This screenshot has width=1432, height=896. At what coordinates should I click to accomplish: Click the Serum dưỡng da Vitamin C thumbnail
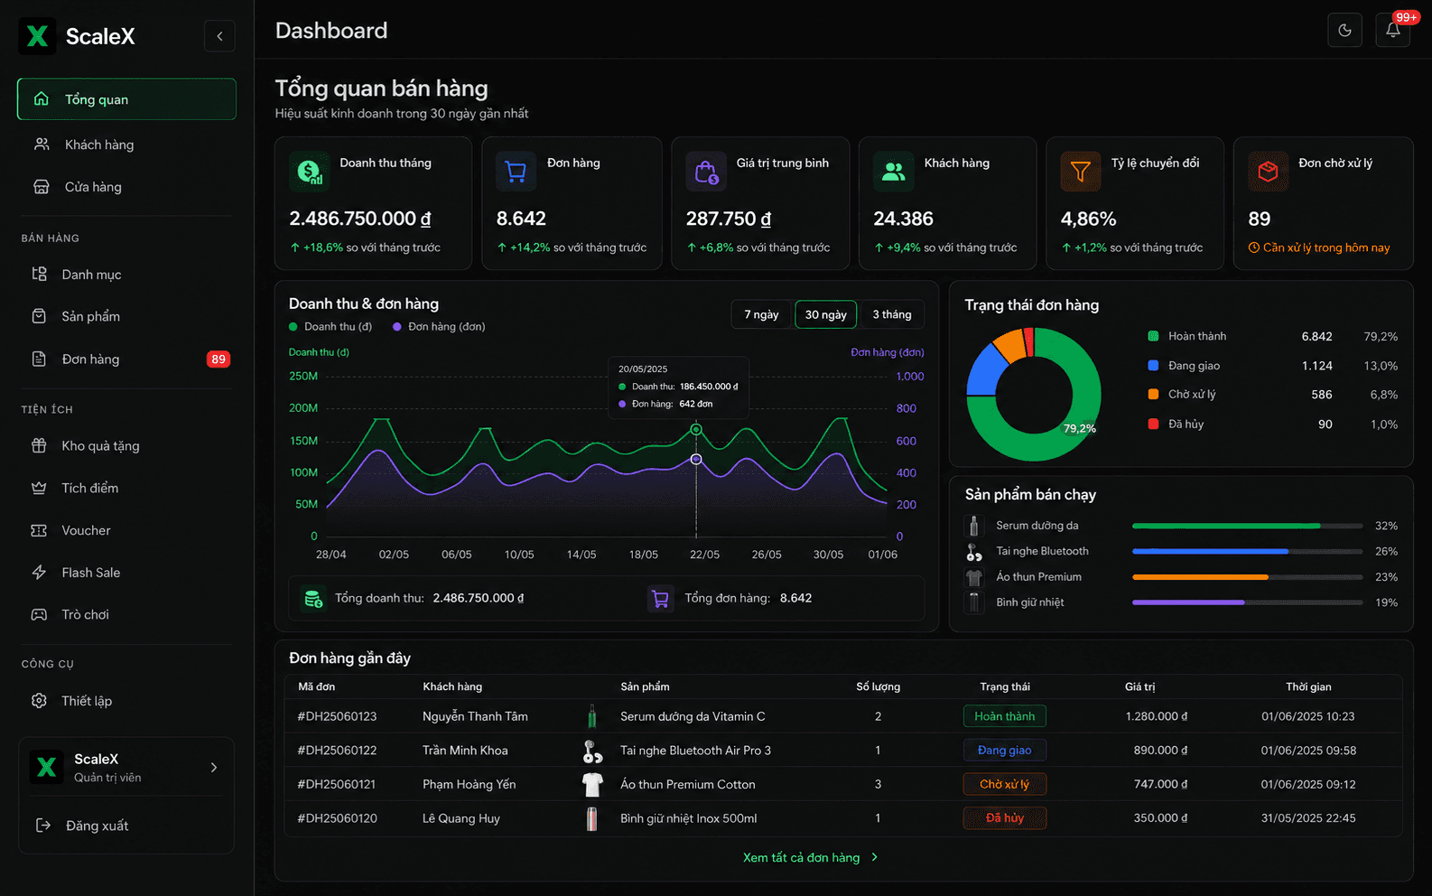point(592,716)
